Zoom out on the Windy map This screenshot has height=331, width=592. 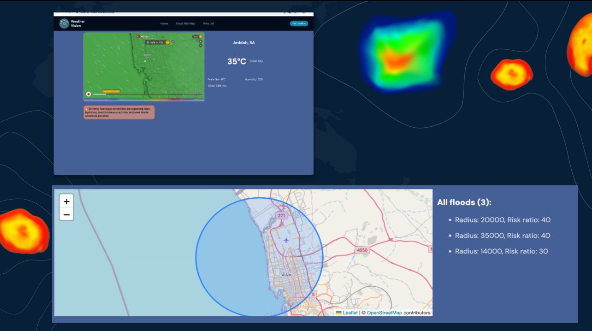201,45
